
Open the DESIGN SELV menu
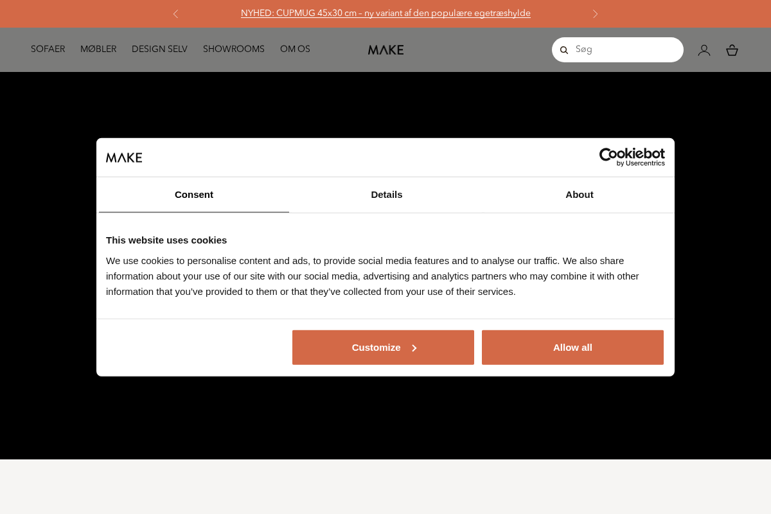click(159, 49)
